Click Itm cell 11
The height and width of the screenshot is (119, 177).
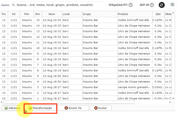coord(38,43)
